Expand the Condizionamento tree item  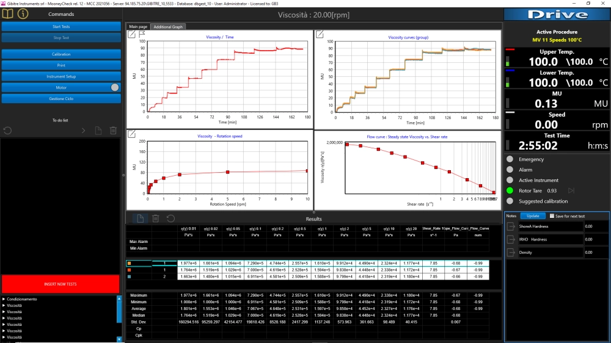pyautogui.click(x=4, y=299)
